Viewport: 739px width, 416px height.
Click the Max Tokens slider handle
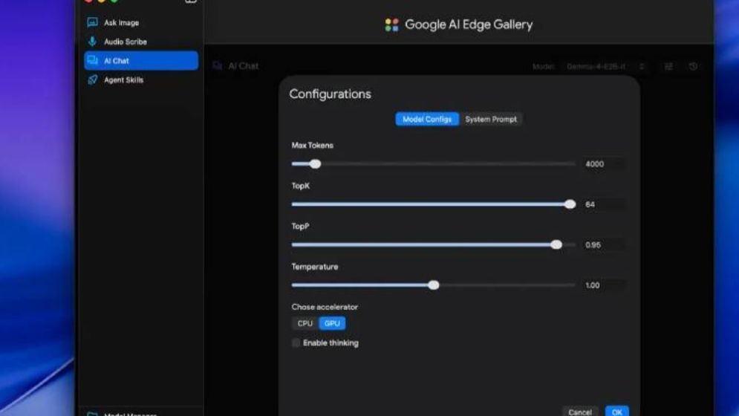pos(316,164)
